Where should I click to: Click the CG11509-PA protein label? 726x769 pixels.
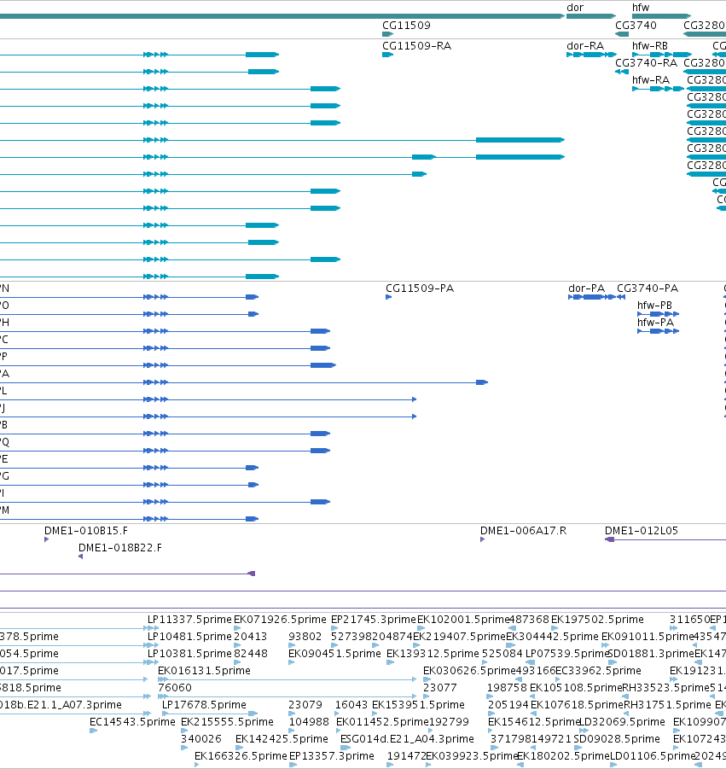(x=420, y=288)
